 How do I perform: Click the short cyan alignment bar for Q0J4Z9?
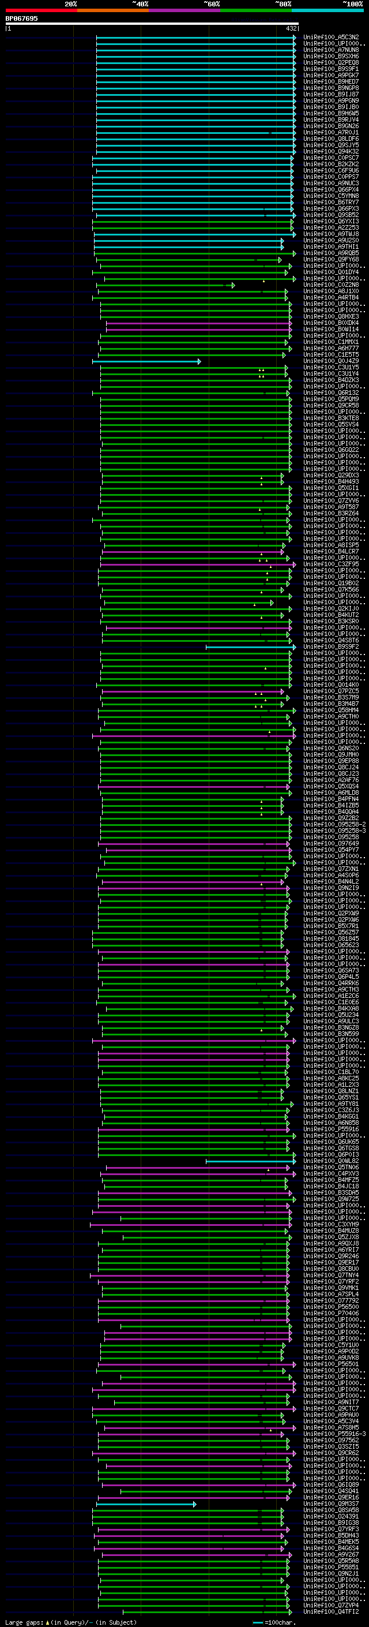(146, 361)
